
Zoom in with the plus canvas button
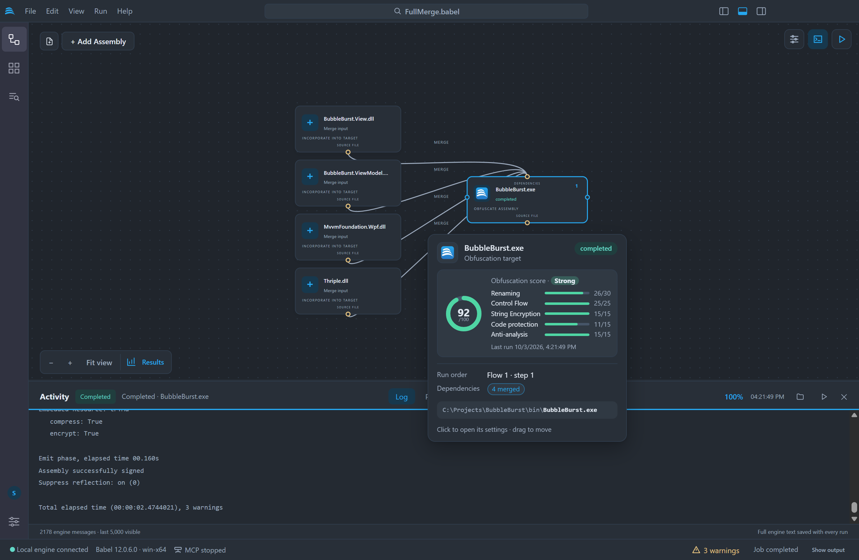tap(70, 363)
